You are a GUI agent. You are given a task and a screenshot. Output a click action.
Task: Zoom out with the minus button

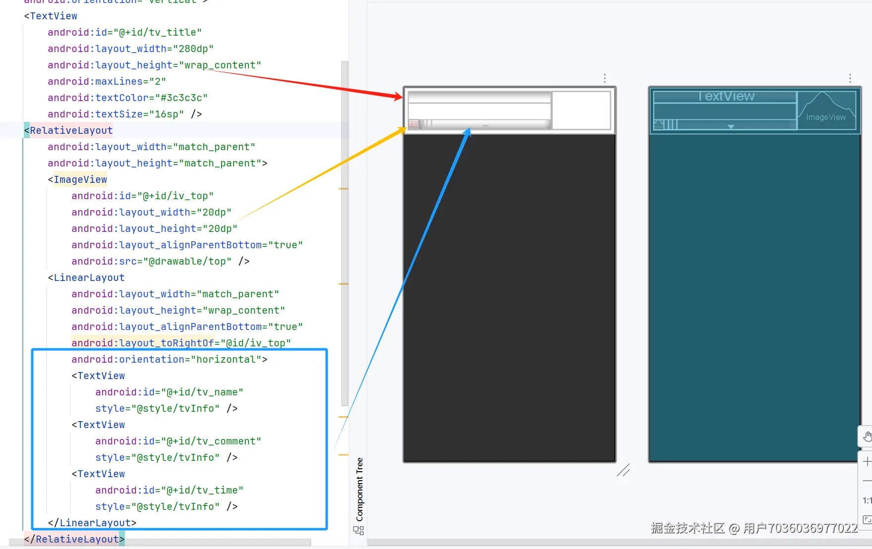coord(867,481)
